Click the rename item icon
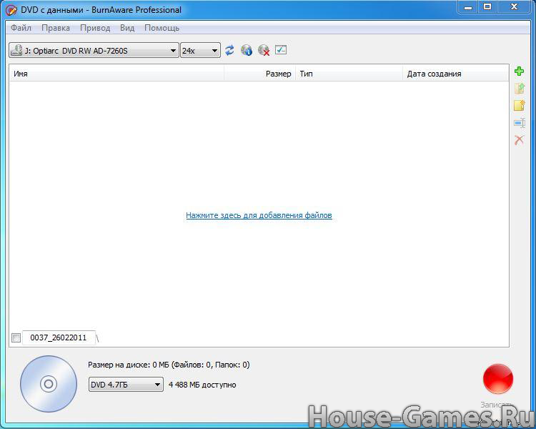Screen dimensions: 536x429 [519, 122]
